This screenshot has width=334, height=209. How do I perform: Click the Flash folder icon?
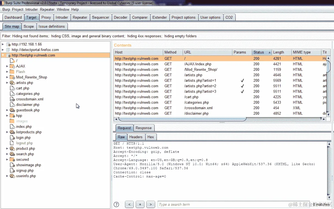[12, 72]
